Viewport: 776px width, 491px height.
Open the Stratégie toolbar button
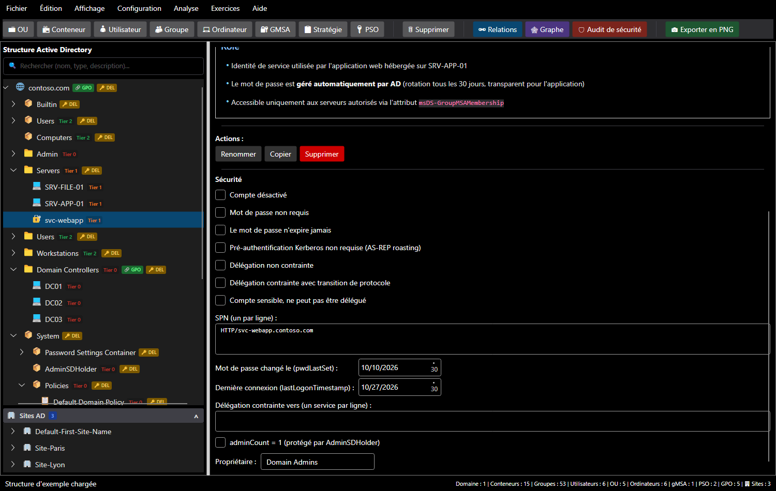[x=323, y=29]
